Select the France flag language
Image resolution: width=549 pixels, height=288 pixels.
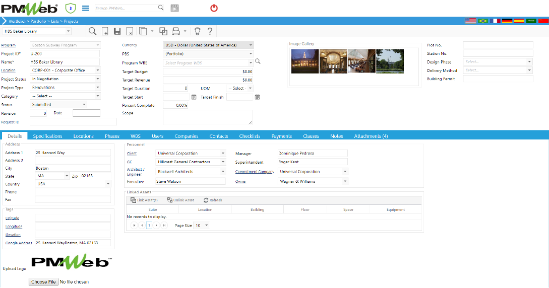coord(495,21)
